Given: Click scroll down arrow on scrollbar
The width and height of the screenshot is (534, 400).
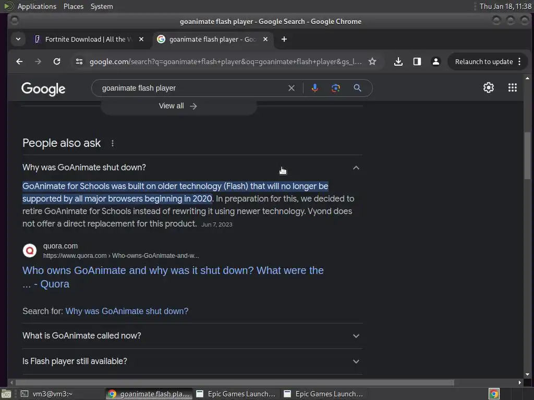Looking at the screenshot, I should tap(527, 374).
